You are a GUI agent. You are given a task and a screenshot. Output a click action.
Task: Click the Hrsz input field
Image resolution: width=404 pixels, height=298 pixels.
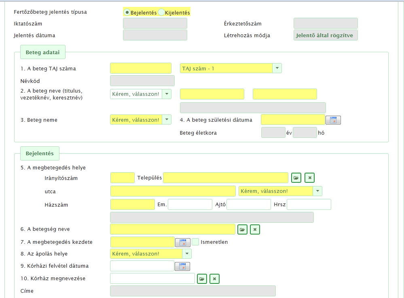pyautogui.click(x=309, y=205)
